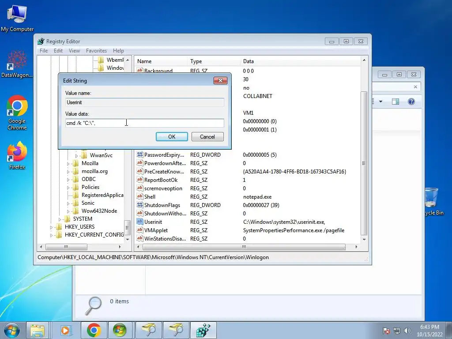Select the Shell value icon
452x339 pixels.
140,196
